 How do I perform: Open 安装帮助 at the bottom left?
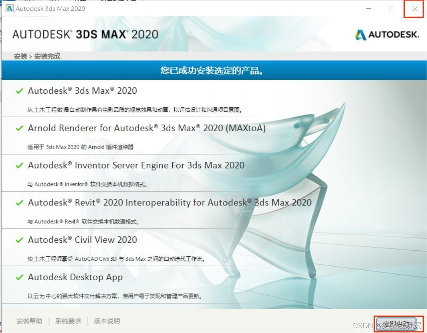tap(29, 321)
